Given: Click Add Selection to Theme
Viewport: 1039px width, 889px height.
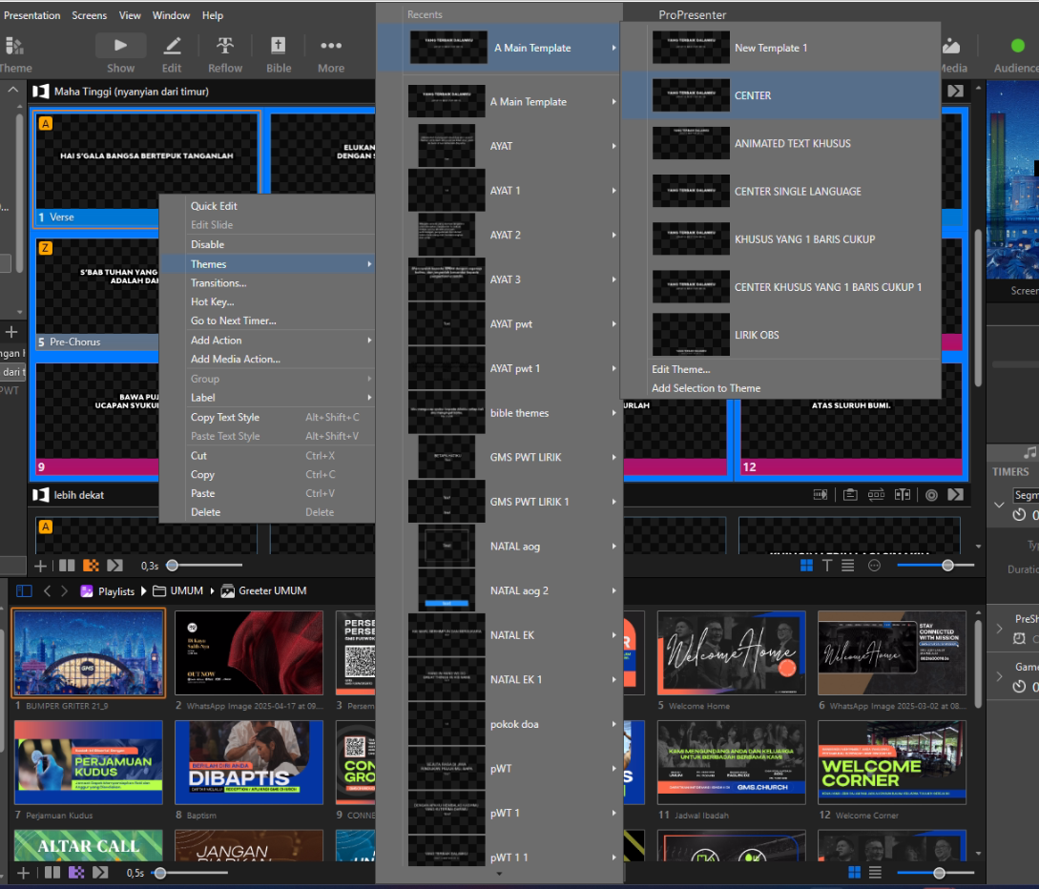Looking at the screenshot, I should [706, 388].
